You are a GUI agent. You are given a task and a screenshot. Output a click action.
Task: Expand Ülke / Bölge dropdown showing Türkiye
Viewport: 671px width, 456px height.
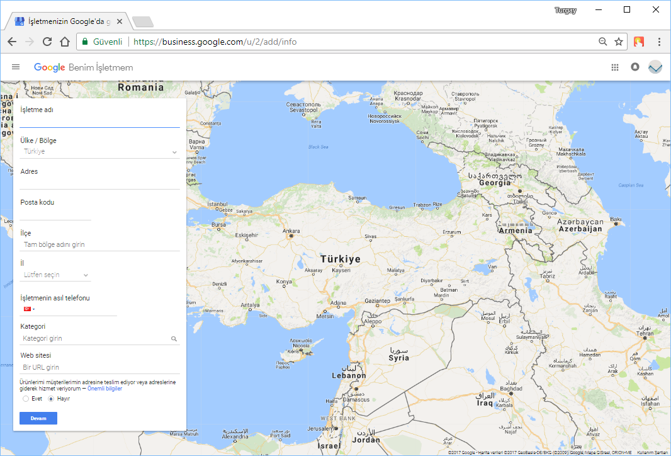(x=99, y=152)
